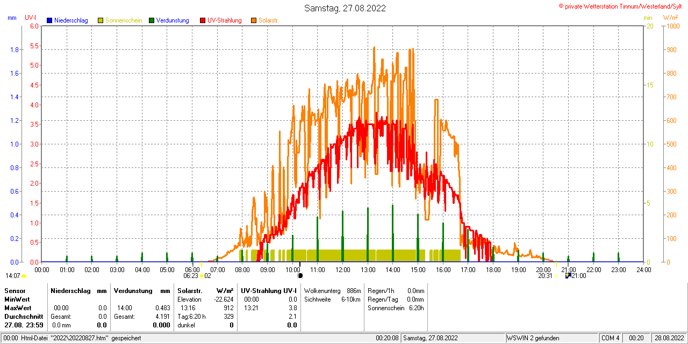The image size is (688, 344).
Task: Click the orange W/m² axis unit label
Action: pos(670,18)
